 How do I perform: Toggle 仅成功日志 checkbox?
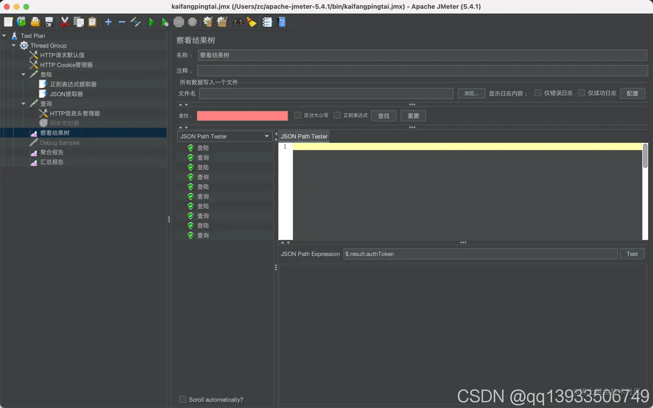581,93
